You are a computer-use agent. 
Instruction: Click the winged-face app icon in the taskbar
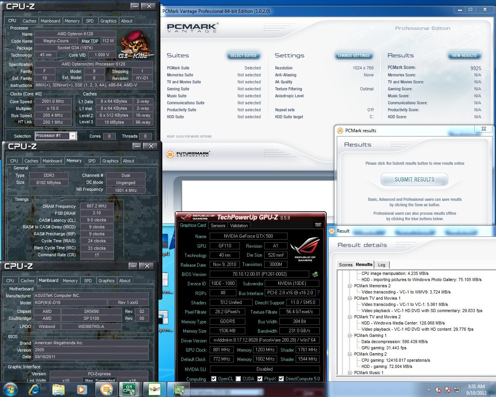pyautogui.click(x=155, y=389)
